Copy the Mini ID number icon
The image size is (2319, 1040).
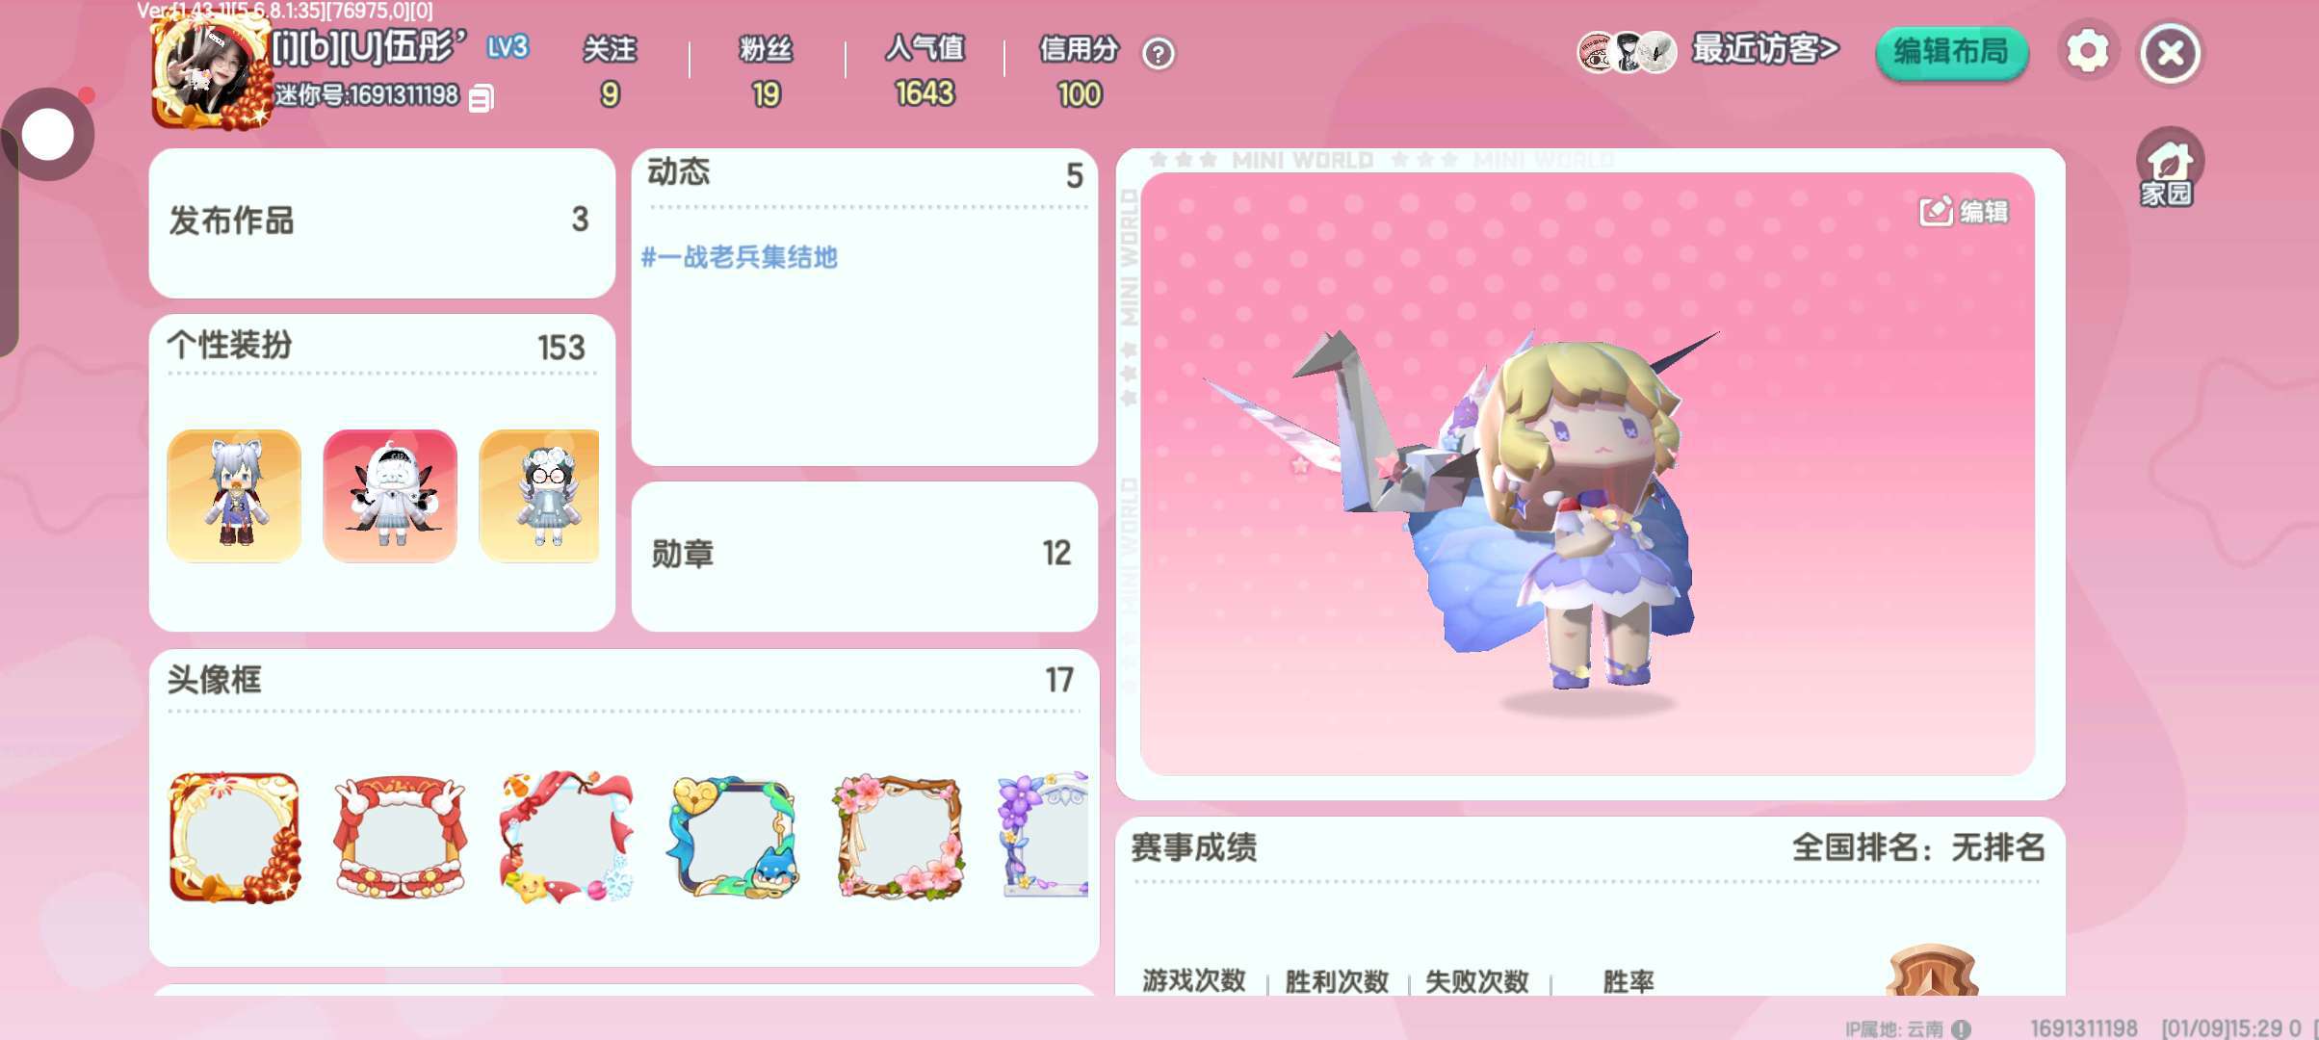[482, 97]
